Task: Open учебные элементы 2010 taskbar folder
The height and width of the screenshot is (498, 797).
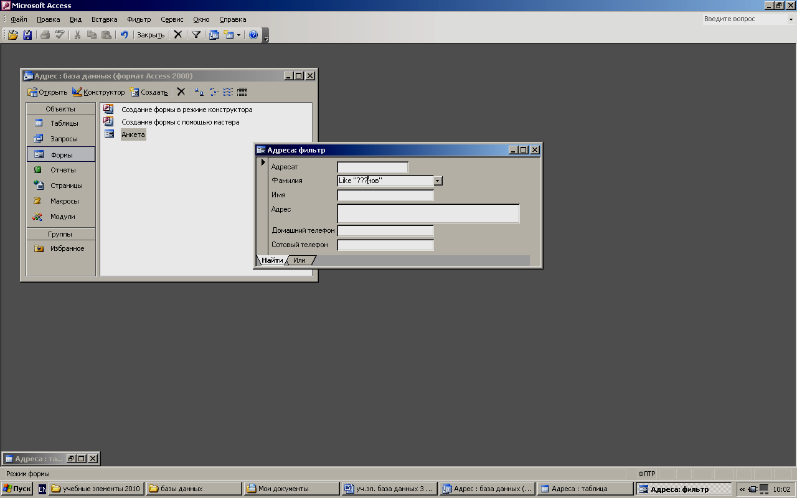Action: point(96,489)
